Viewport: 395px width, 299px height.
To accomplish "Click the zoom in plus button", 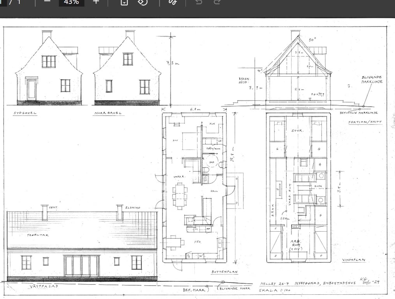I will point(96,2).
